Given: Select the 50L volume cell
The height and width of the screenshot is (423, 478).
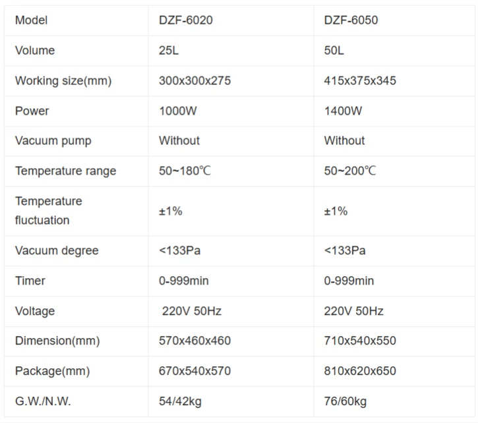Looking at the screenshot, I should 334,51.
